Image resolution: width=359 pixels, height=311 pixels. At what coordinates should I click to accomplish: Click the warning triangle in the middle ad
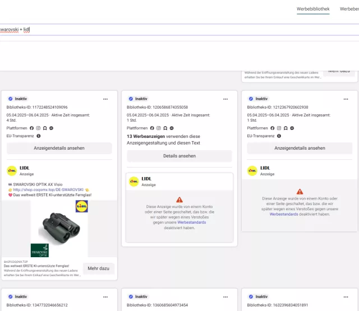(179, 199)
